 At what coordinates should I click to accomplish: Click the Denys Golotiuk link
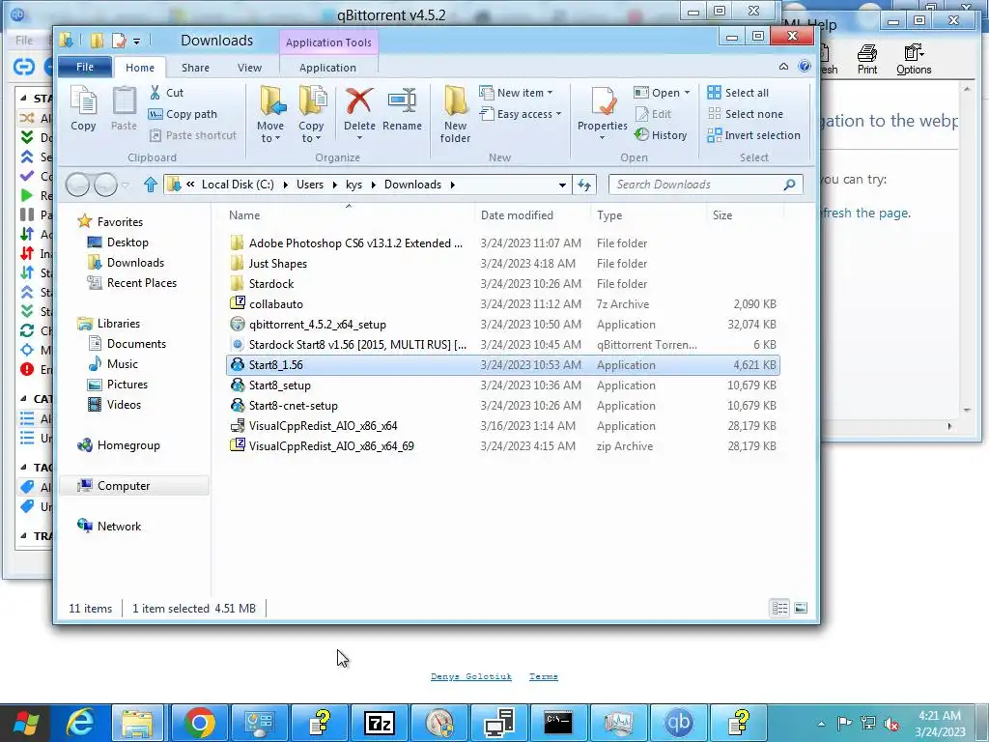click(x=471, y=676)
